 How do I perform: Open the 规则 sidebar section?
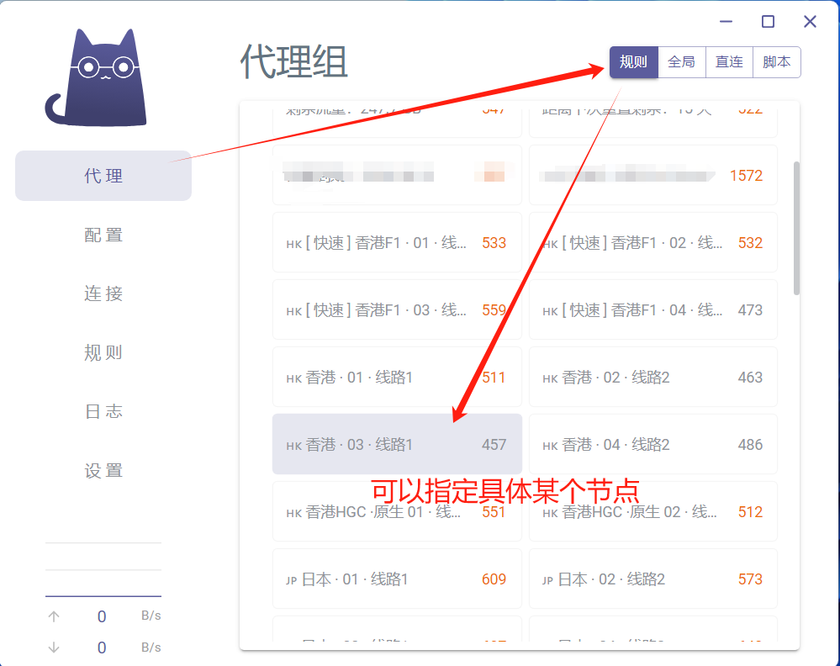(x=103, y=352)
